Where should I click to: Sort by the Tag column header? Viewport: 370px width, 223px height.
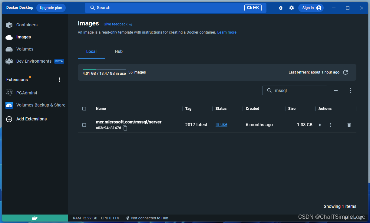188,109
